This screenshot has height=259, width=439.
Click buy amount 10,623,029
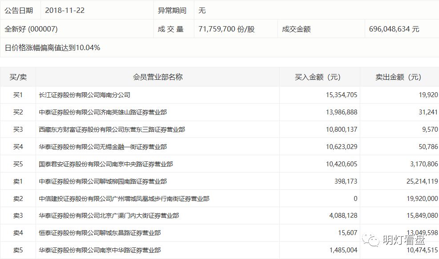click(x=342, y=147)
